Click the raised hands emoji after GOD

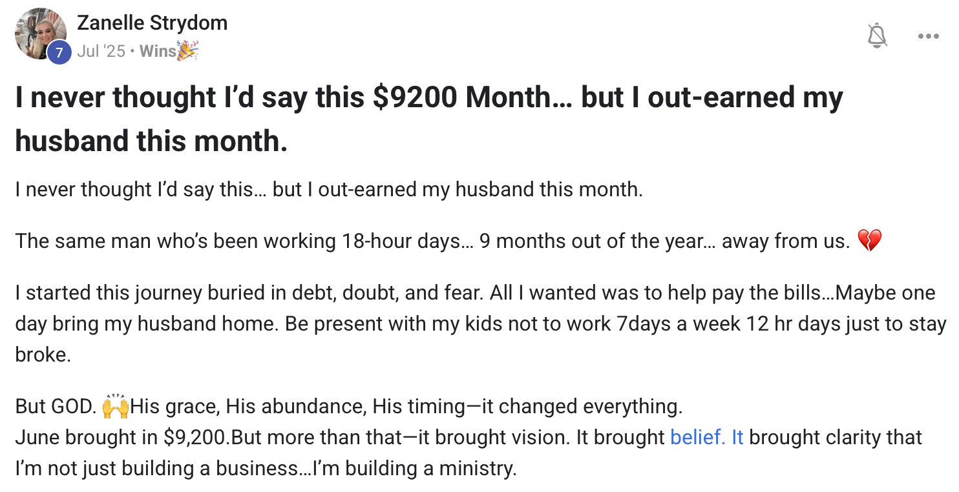116,406
